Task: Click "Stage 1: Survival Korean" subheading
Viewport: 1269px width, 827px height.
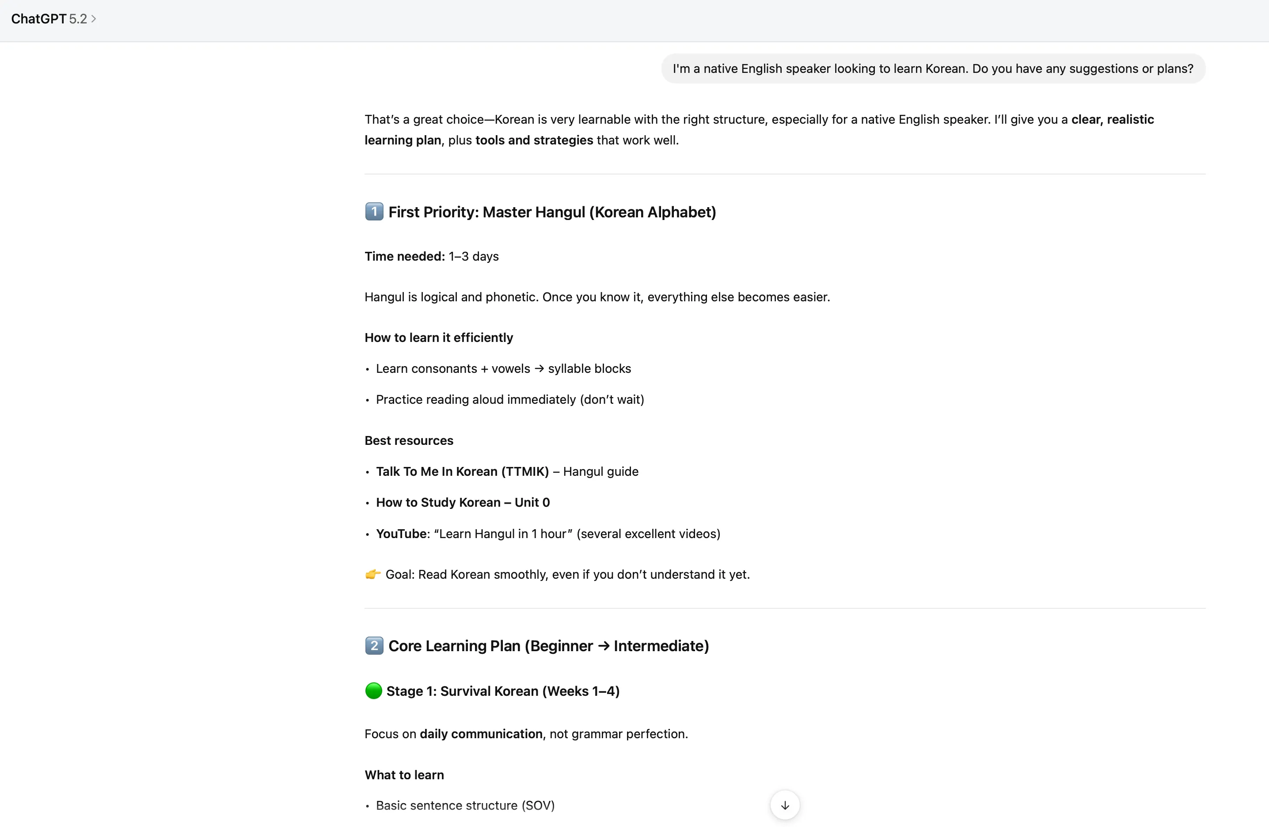Action: point(502,691)
